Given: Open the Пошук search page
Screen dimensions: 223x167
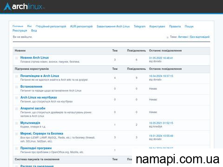Looking at the screenshot, I should pos(189,26).
